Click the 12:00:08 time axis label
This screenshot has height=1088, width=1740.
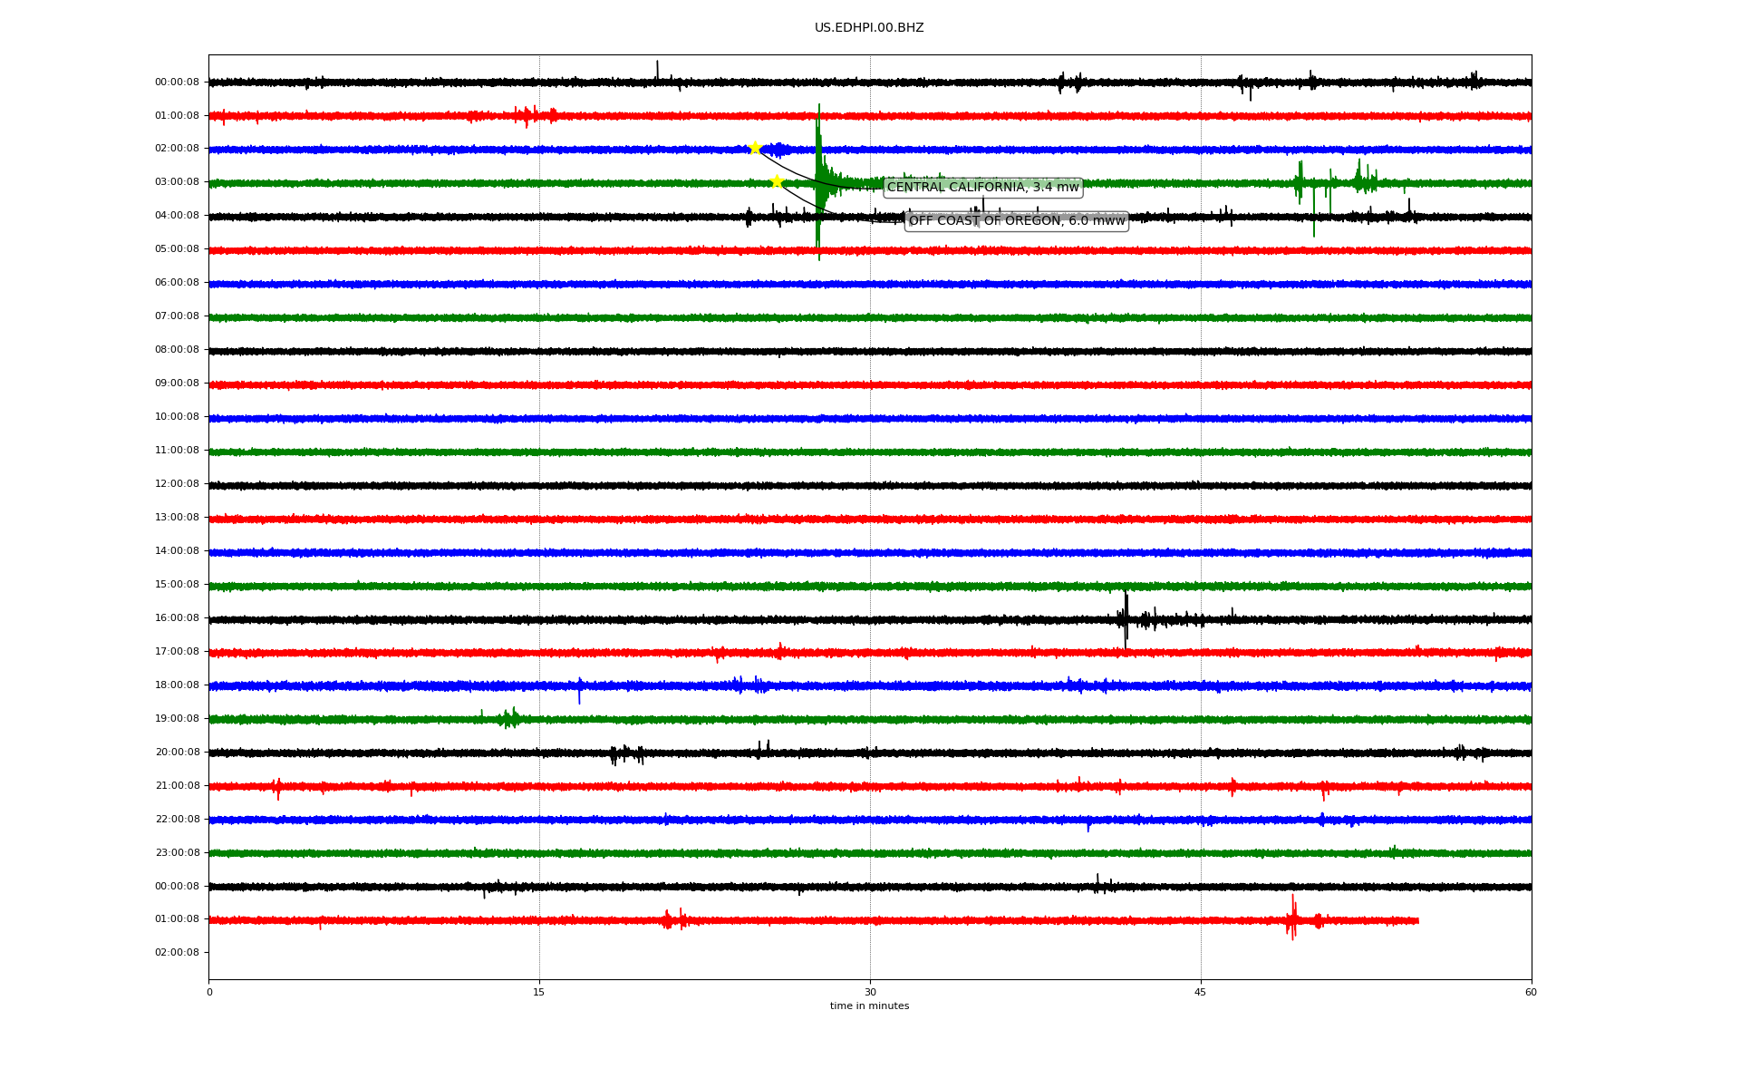[177, 484]
